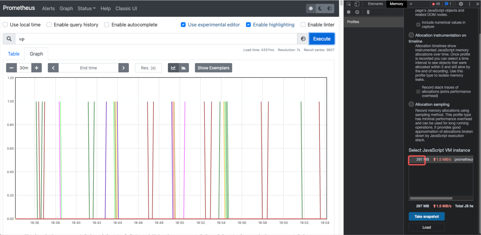Check Include numerical values in capture

point(418,25)
